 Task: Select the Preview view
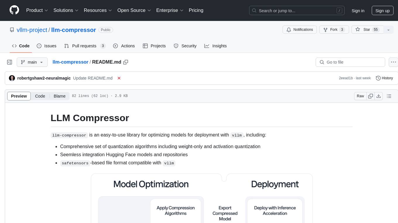pos(19,96)
